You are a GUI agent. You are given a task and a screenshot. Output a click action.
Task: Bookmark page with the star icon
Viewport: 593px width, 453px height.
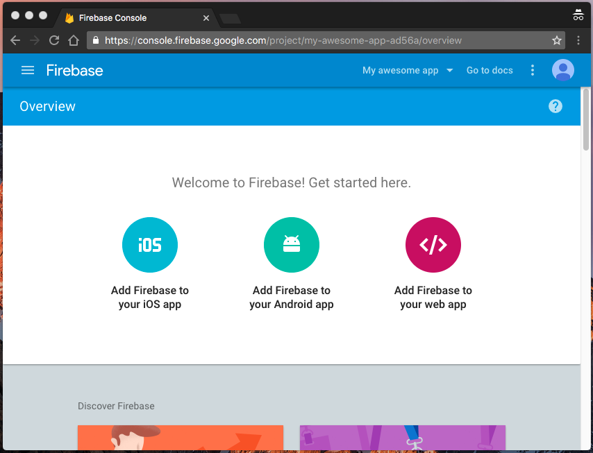[556, 40]
